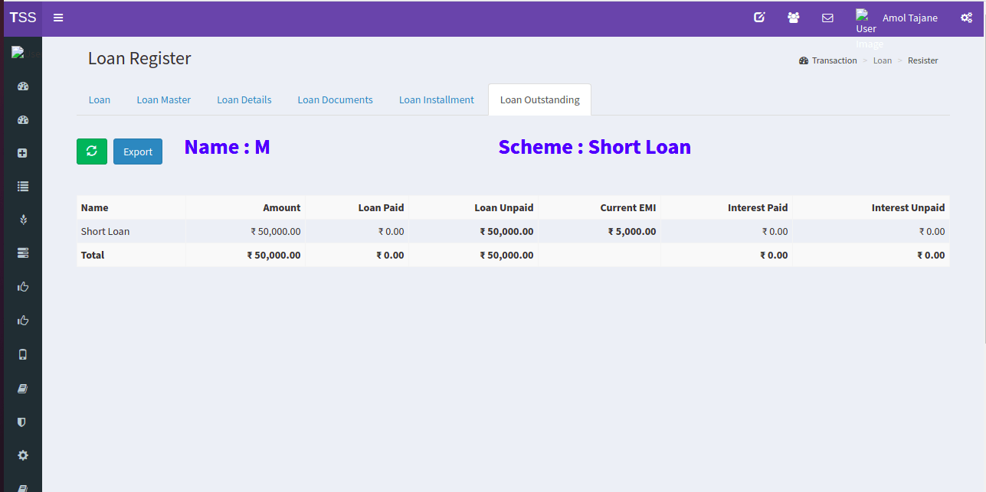Click the plus-square icon in sidebar
Image resolution: width=986 pixels, height=492 pixels.
click(23, 153)
